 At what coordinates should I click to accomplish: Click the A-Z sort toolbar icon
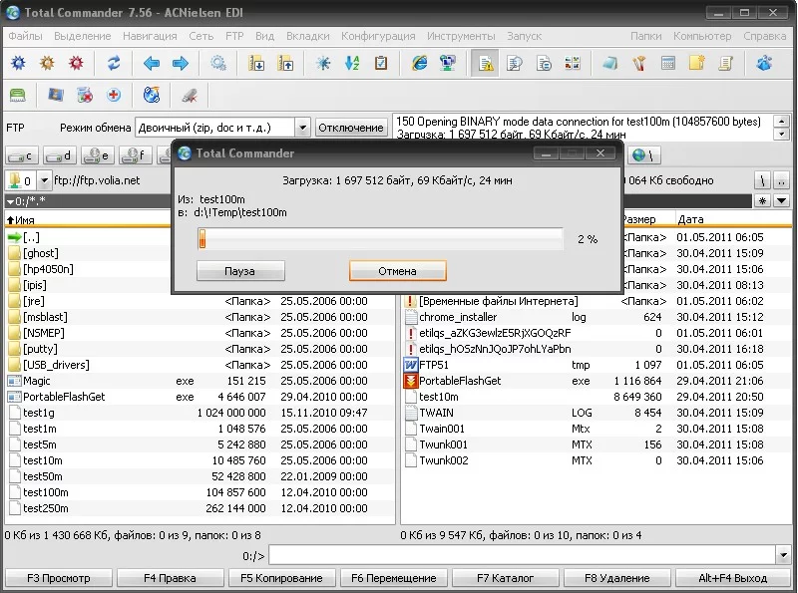coord(351,64)
